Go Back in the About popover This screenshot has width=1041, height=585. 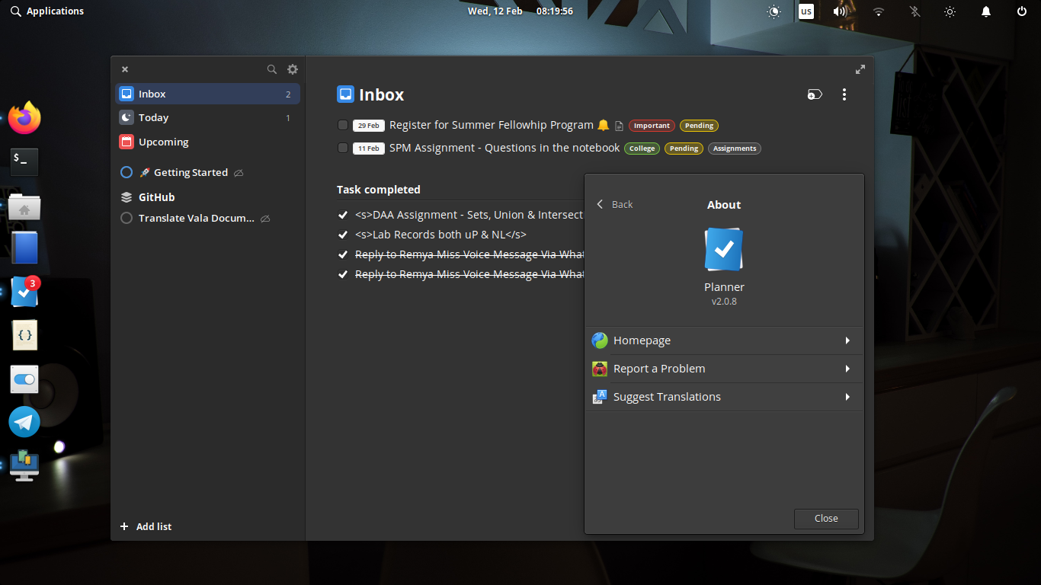[614, 204]
